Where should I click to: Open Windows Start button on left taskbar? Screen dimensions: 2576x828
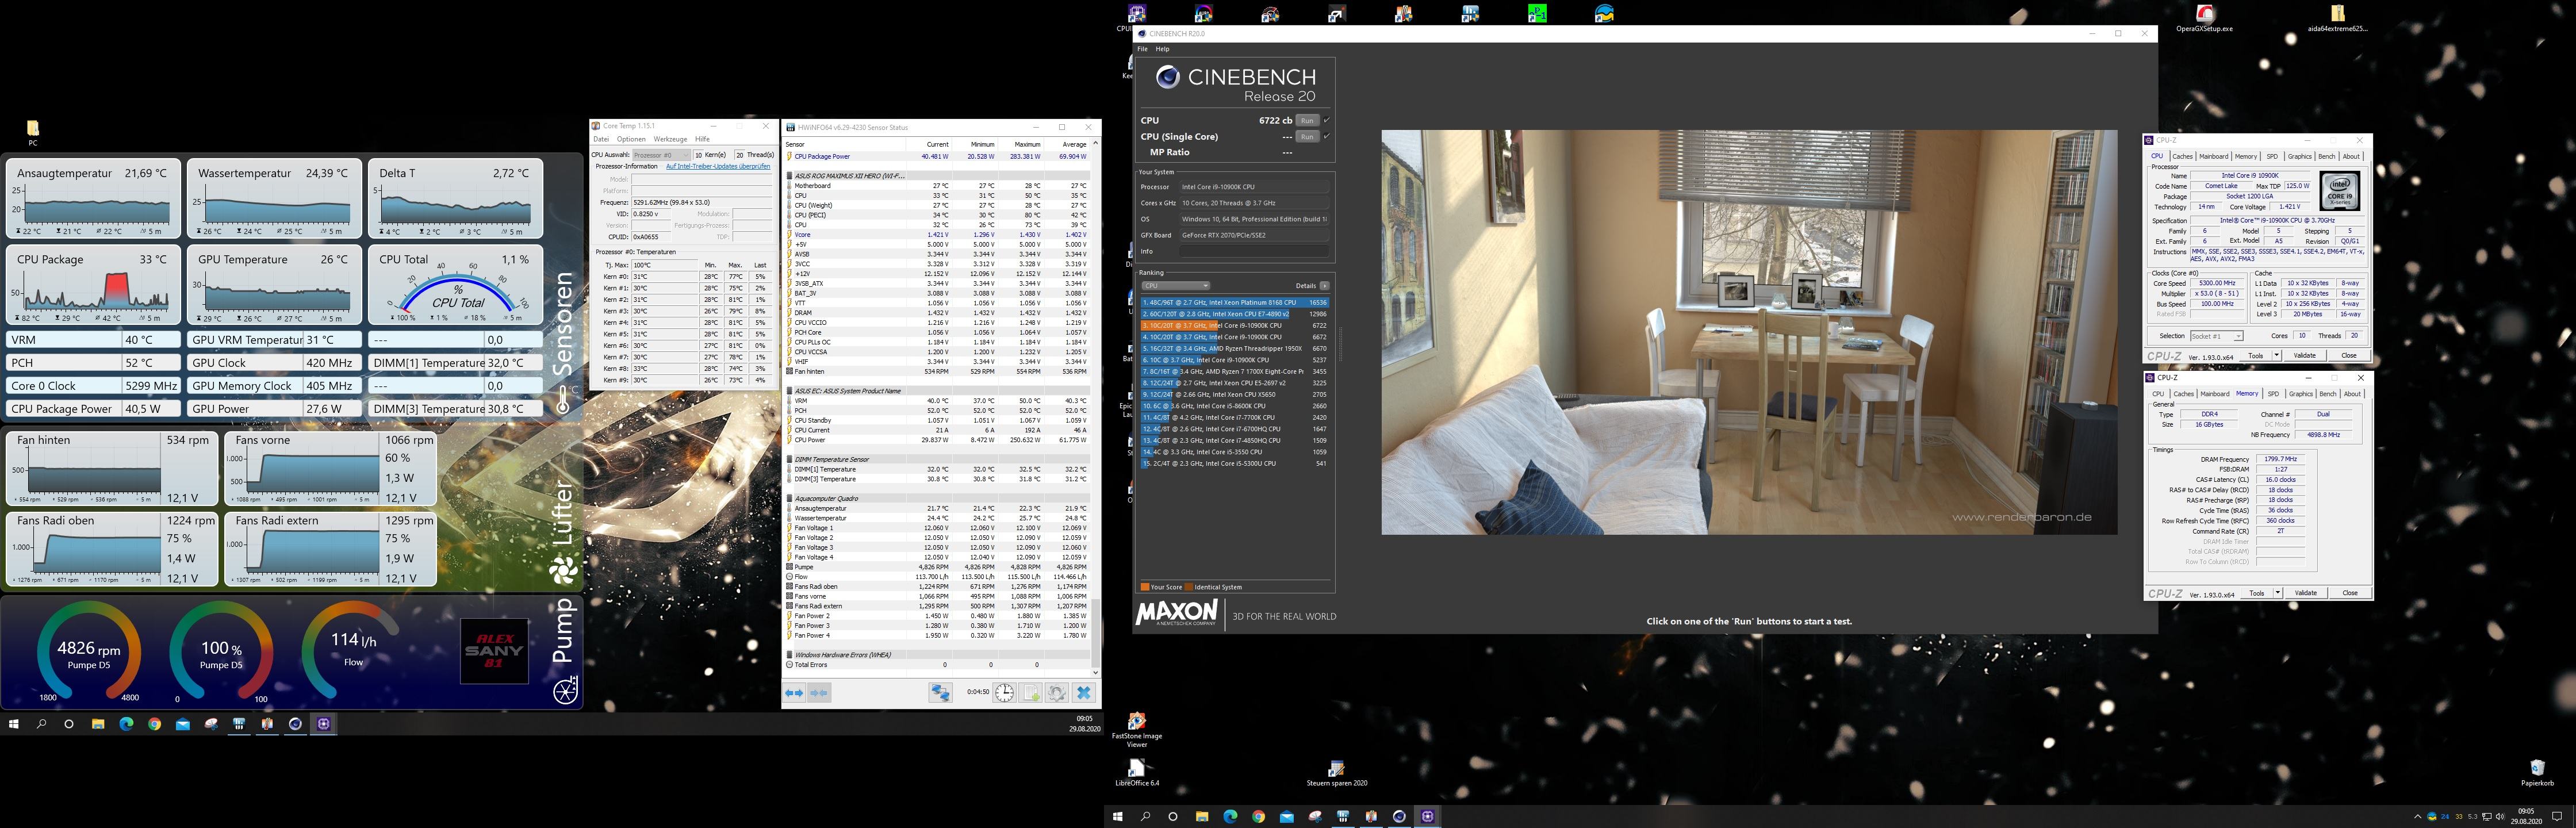(14, 724)
